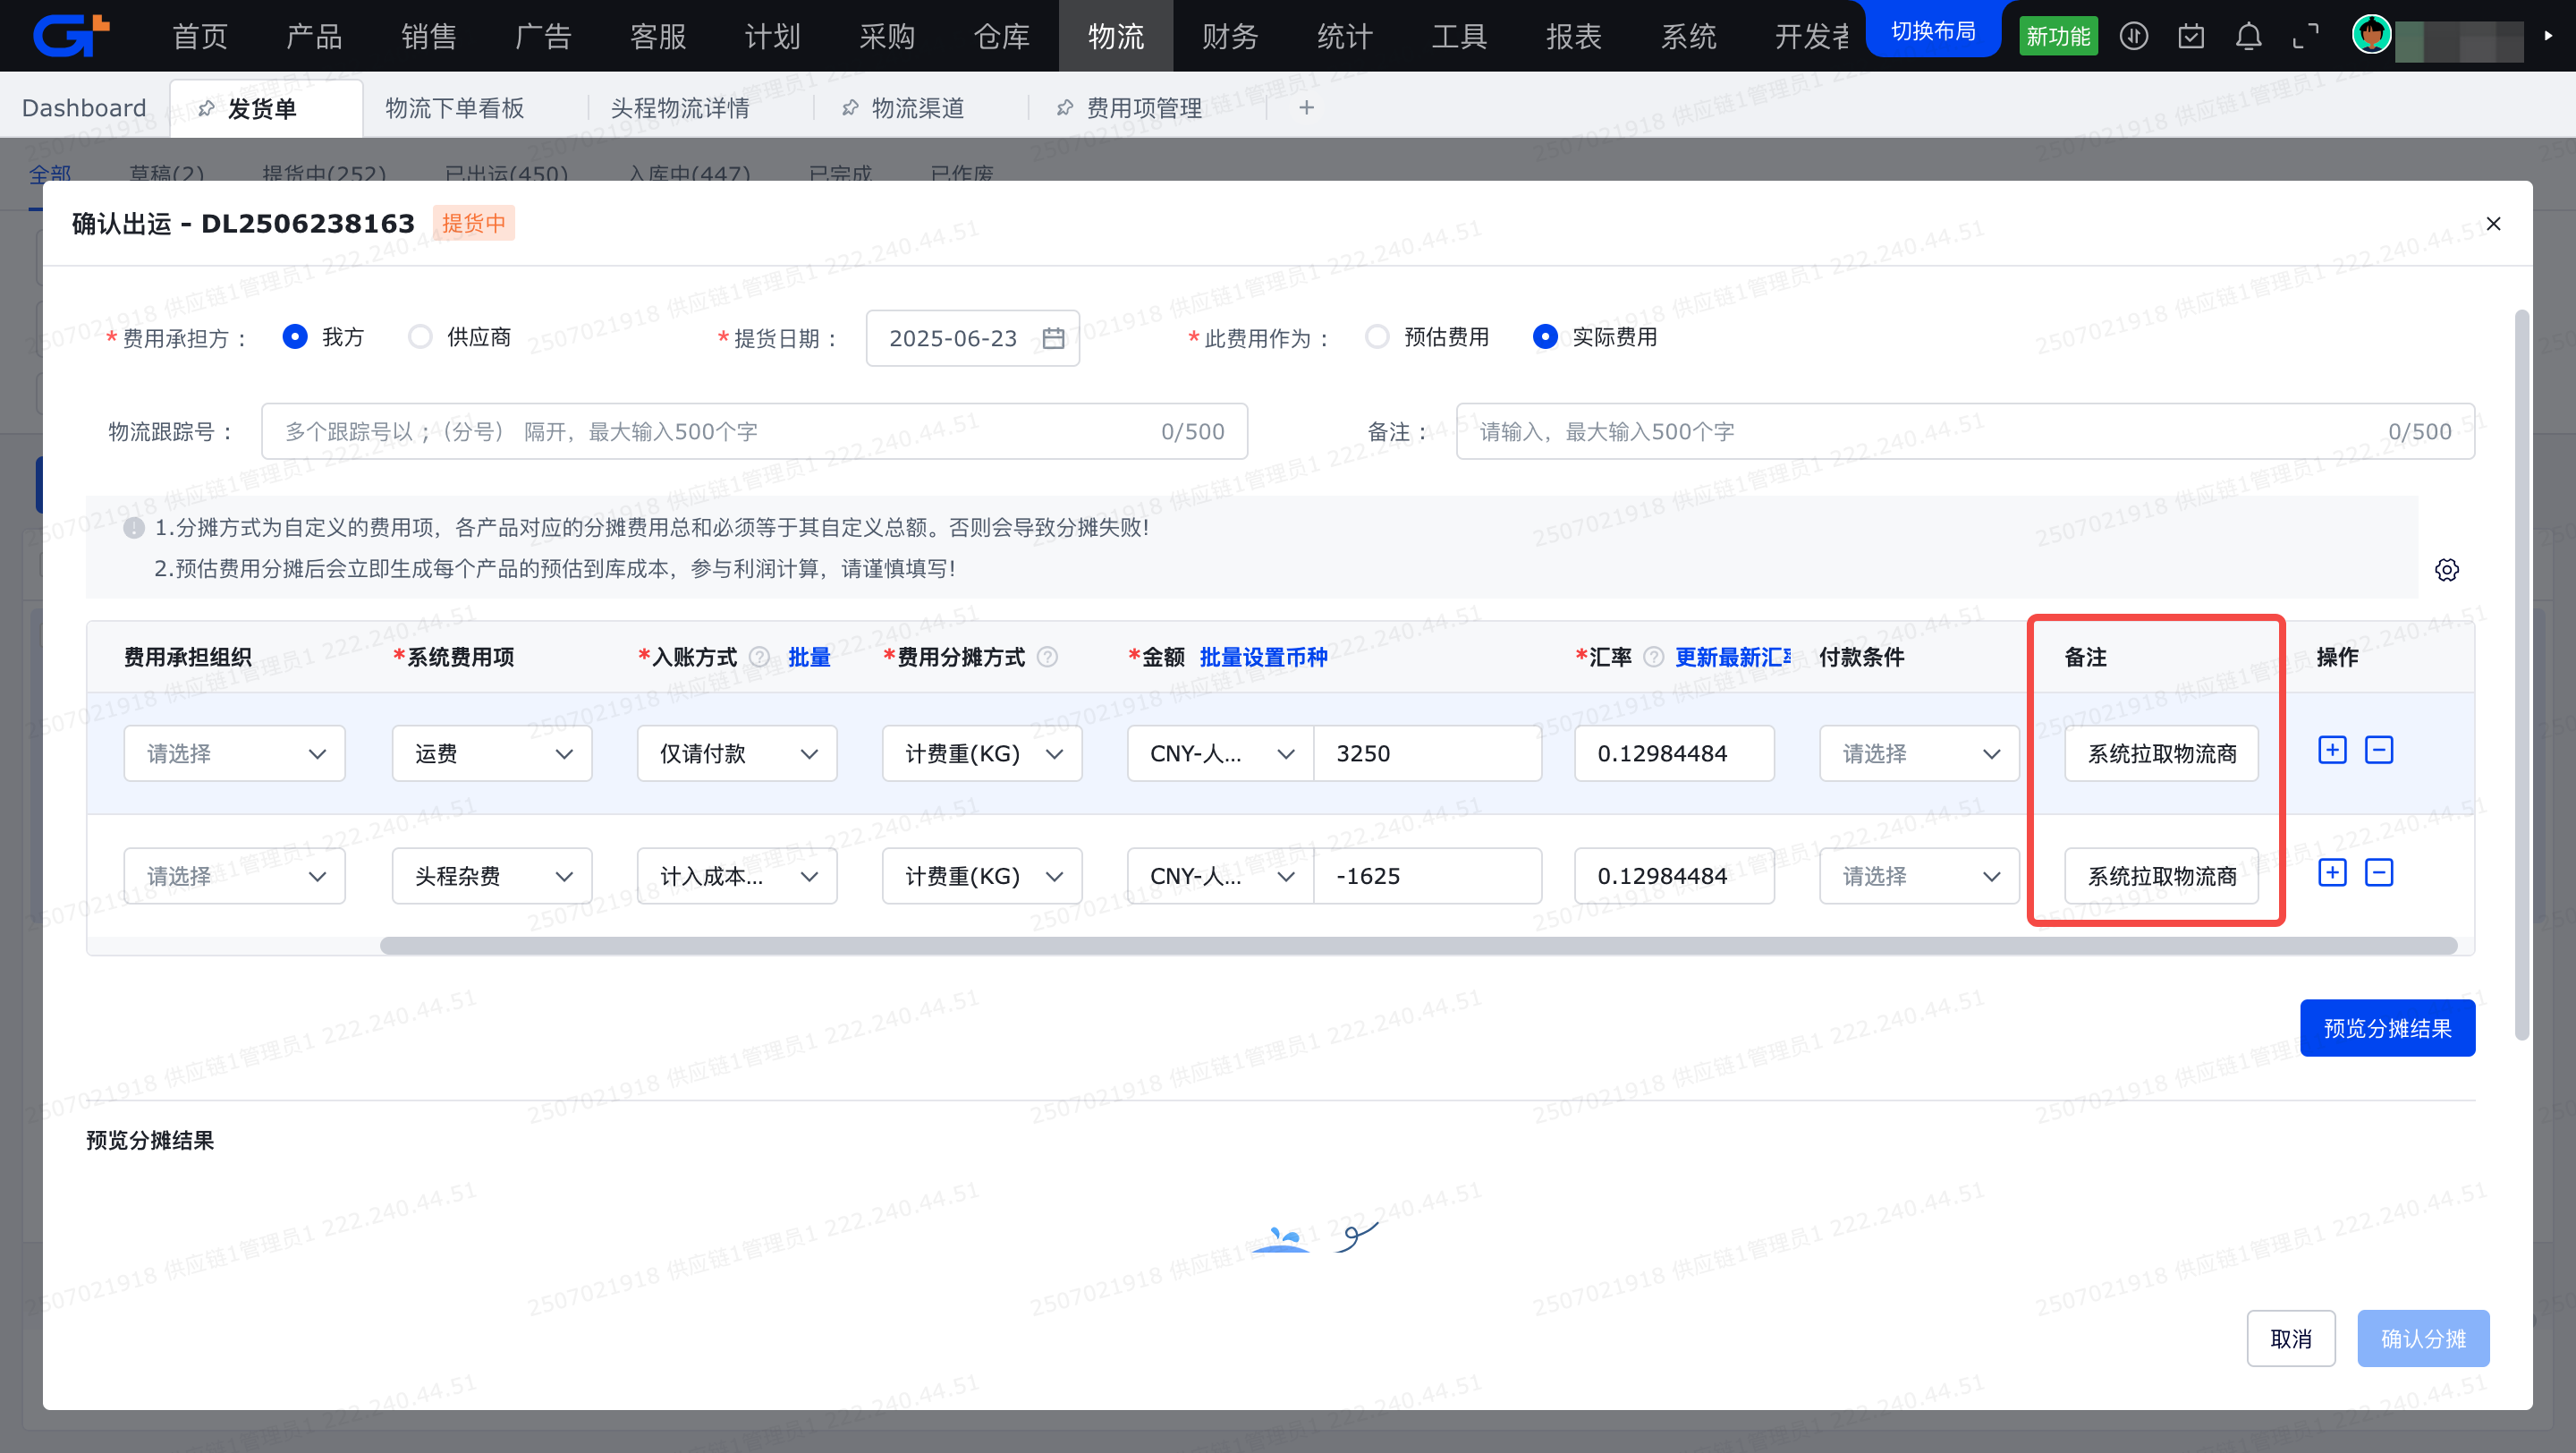Image resolution: width=2576 pixels, height=1453 pixels.
Task: Select 我方 as fee bearer
Action: [294, 337]
